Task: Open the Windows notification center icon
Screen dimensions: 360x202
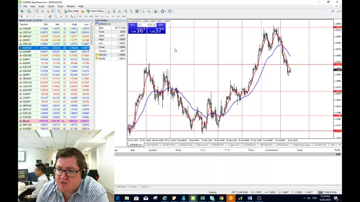Action: [336, 198]
